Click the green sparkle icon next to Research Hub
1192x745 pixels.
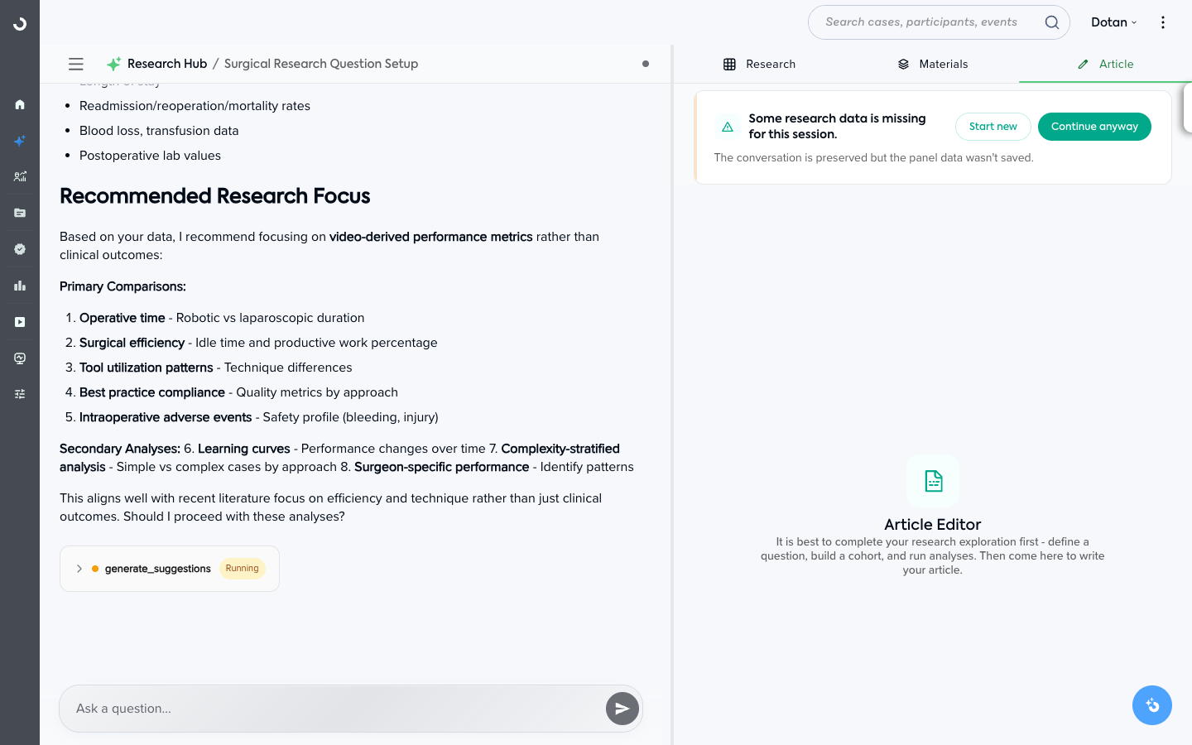113,64
